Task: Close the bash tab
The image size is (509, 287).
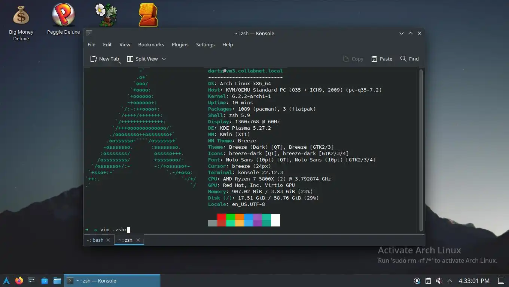Action: [x=108, y=240]
